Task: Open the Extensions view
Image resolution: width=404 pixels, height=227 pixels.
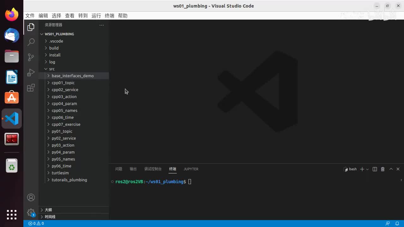Action: pos(31,88)
